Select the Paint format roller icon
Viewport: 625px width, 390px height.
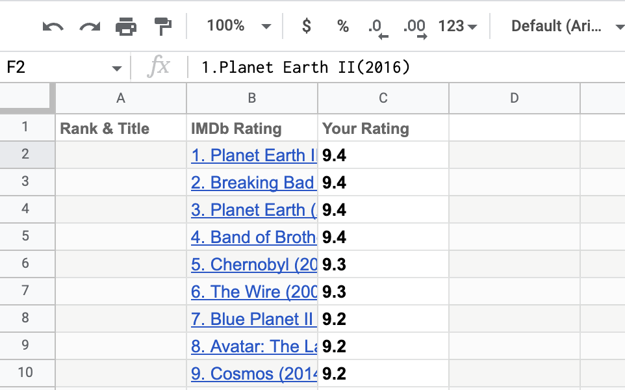tap(163, 27)
